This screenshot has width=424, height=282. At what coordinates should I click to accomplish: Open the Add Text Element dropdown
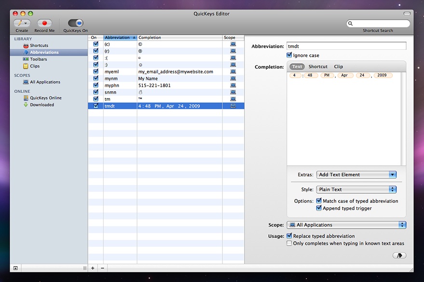point(356,175)
